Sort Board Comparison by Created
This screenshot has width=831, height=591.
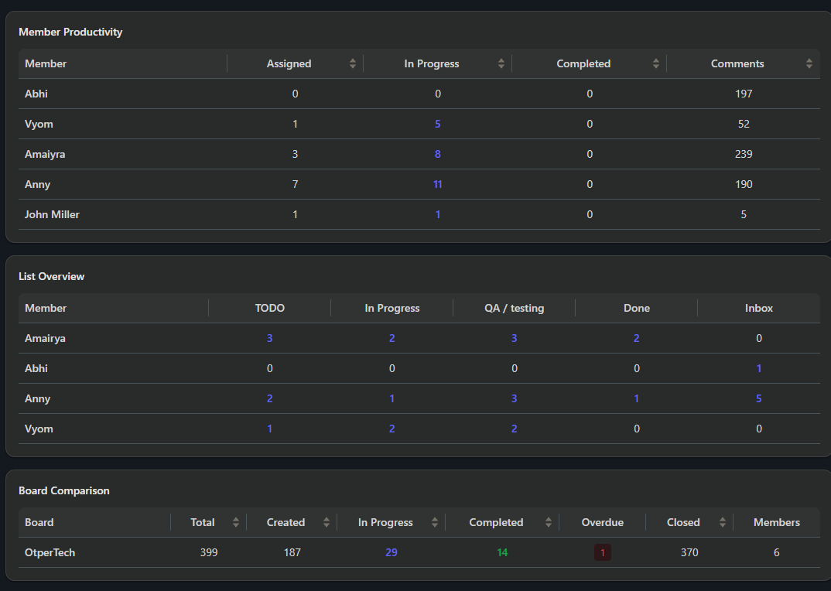click(326, 522)
